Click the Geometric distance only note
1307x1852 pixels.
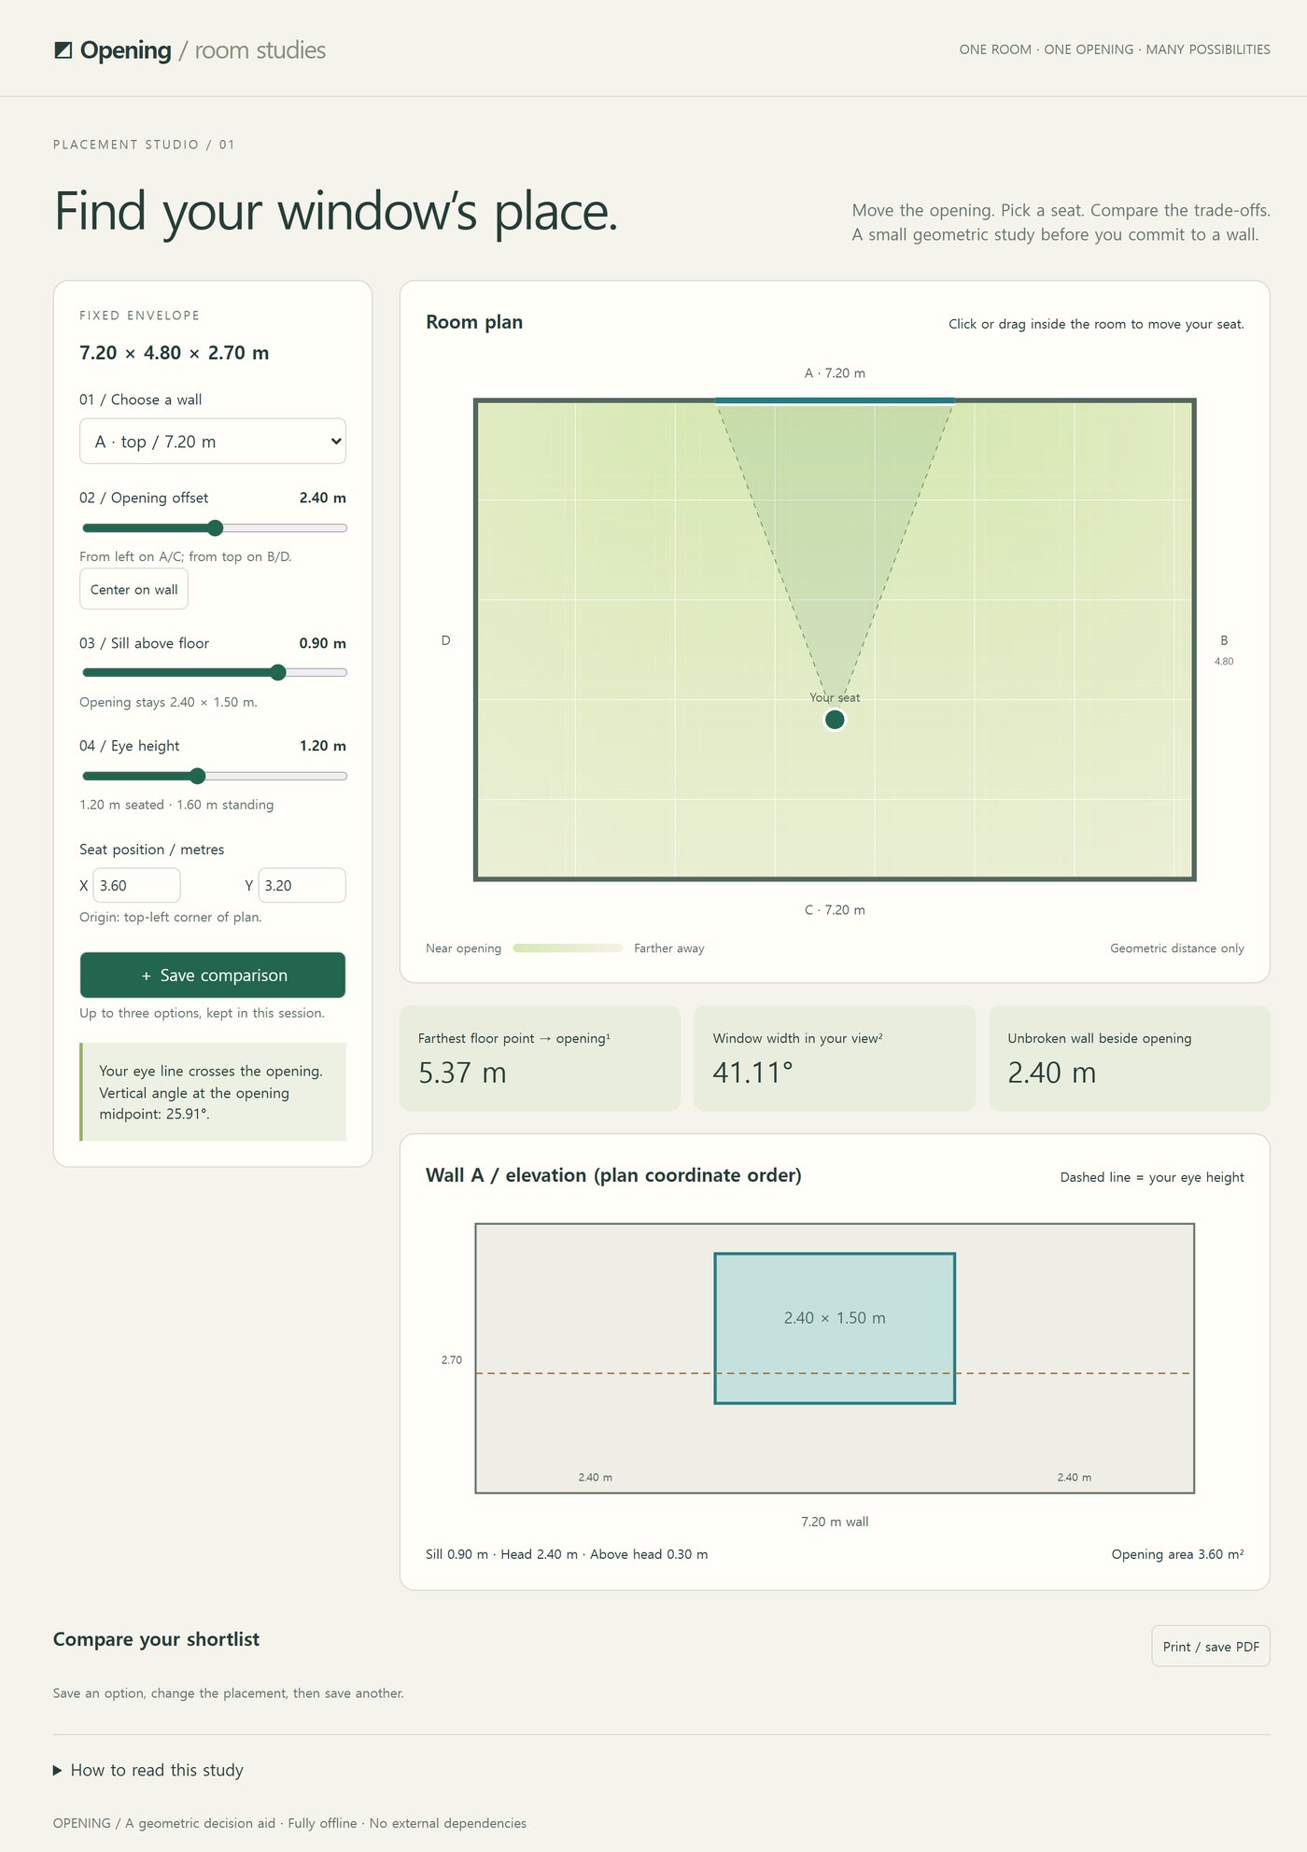pyautogui.click(x=1176, y=948)
